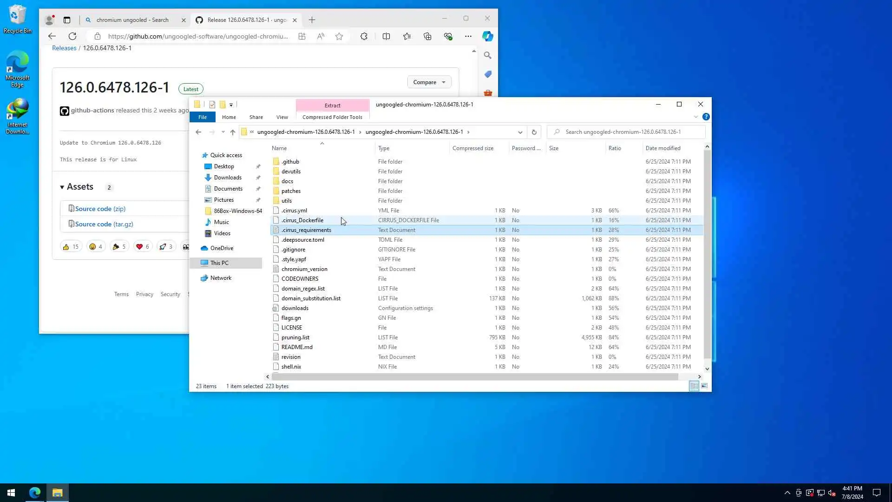Refresh the Edge browser page
892x502 pixels.
pos(72,36)
